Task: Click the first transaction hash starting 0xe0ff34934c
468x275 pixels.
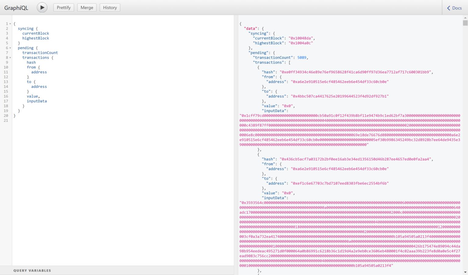Action: (356, 72)
